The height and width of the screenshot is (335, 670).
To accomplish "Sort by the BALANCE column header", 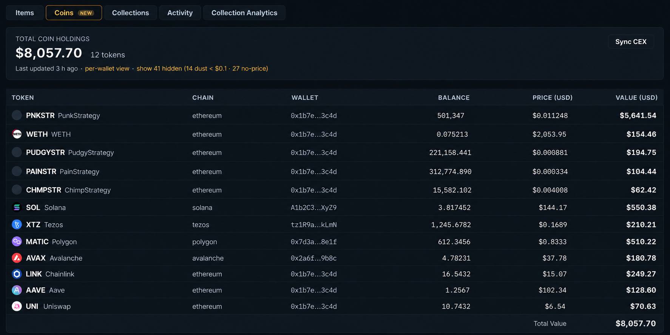I will (x=454, y=97).
